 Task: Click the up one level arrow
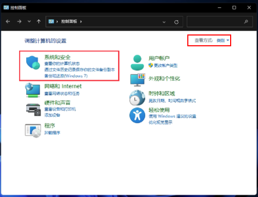click(x=39, y=22)
